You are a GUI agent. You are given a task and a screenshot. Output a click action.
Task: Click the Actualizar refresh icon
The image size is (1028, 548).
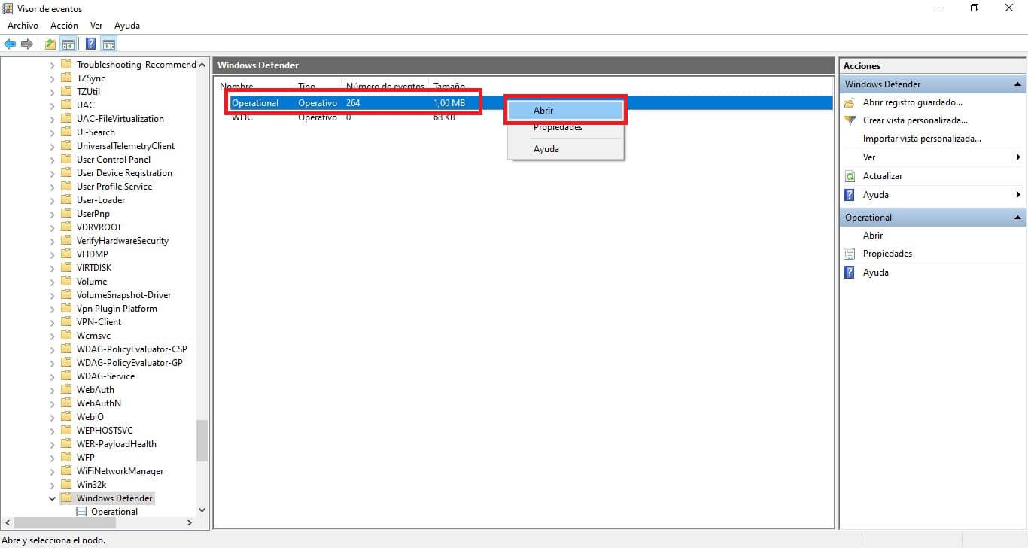coord(850,176)
